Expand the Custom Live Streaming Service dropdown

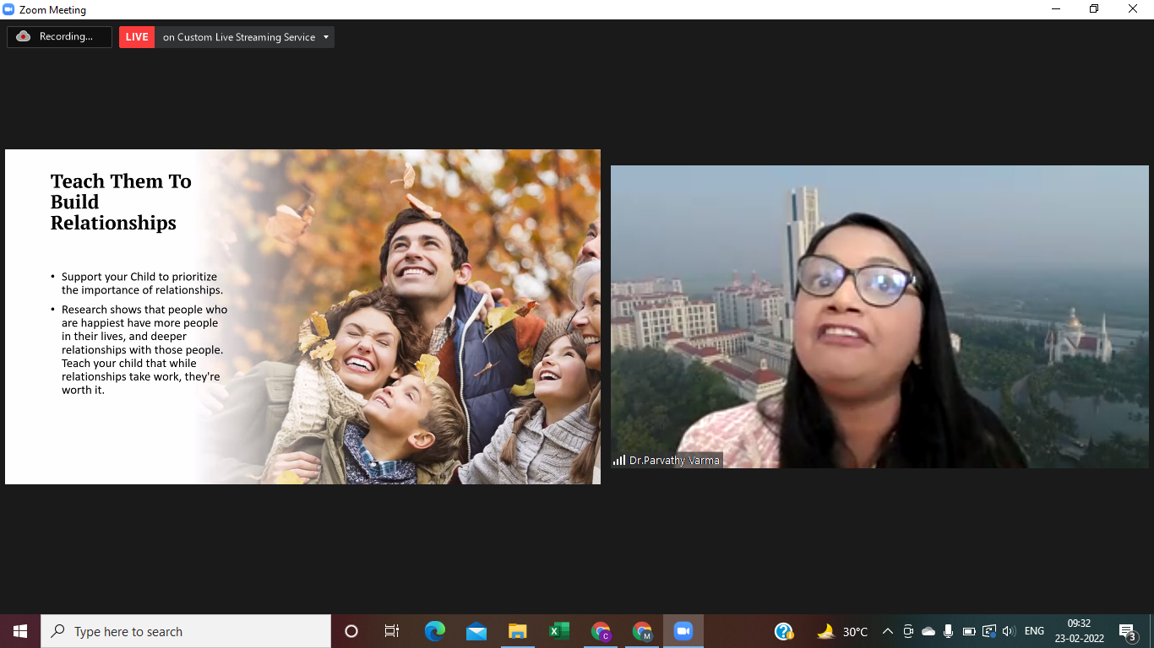click(x=326, y=37)
